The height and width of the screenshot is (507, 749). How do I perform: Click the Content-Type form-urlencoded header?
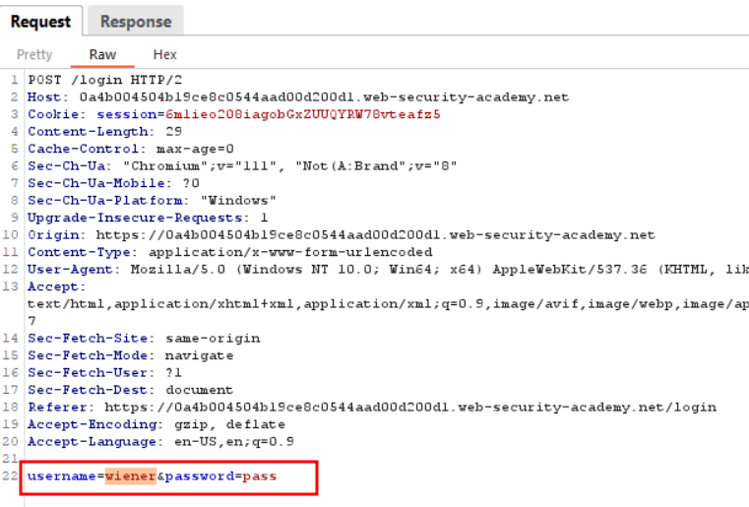click(x=229, y=252)
